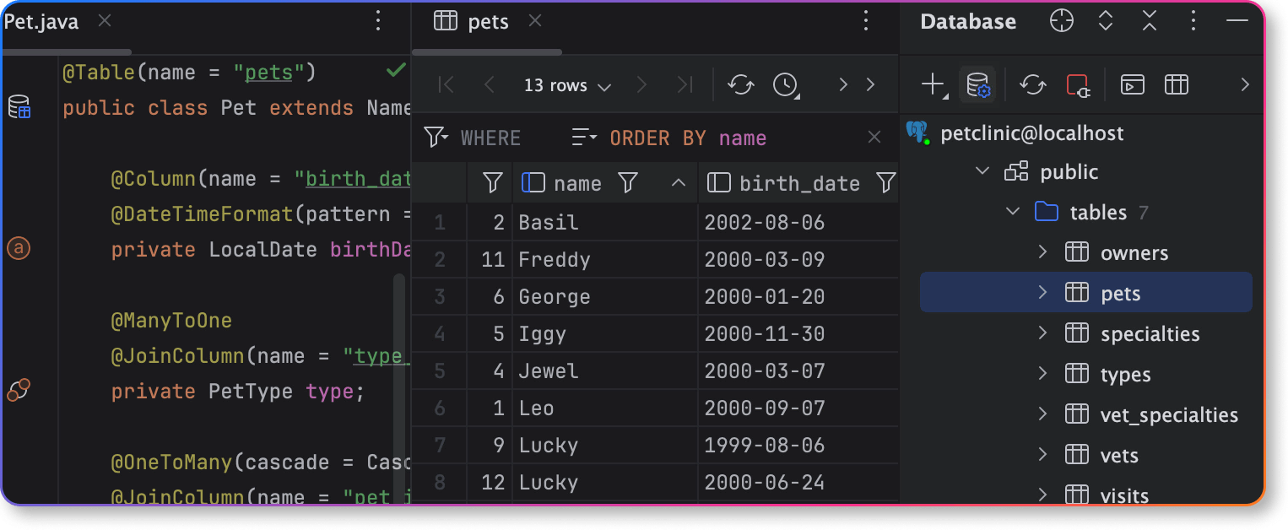Select row number 5 header
Viewport: 1288px width, 530px height.
pos(439,370)
